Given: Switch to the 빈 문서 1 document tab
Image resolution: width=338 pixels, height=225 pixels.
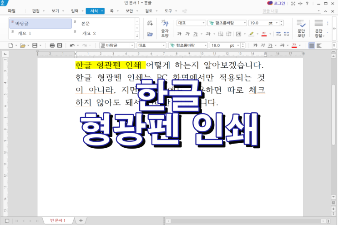Looking at the screenshot, I should (x=58, y=220).
